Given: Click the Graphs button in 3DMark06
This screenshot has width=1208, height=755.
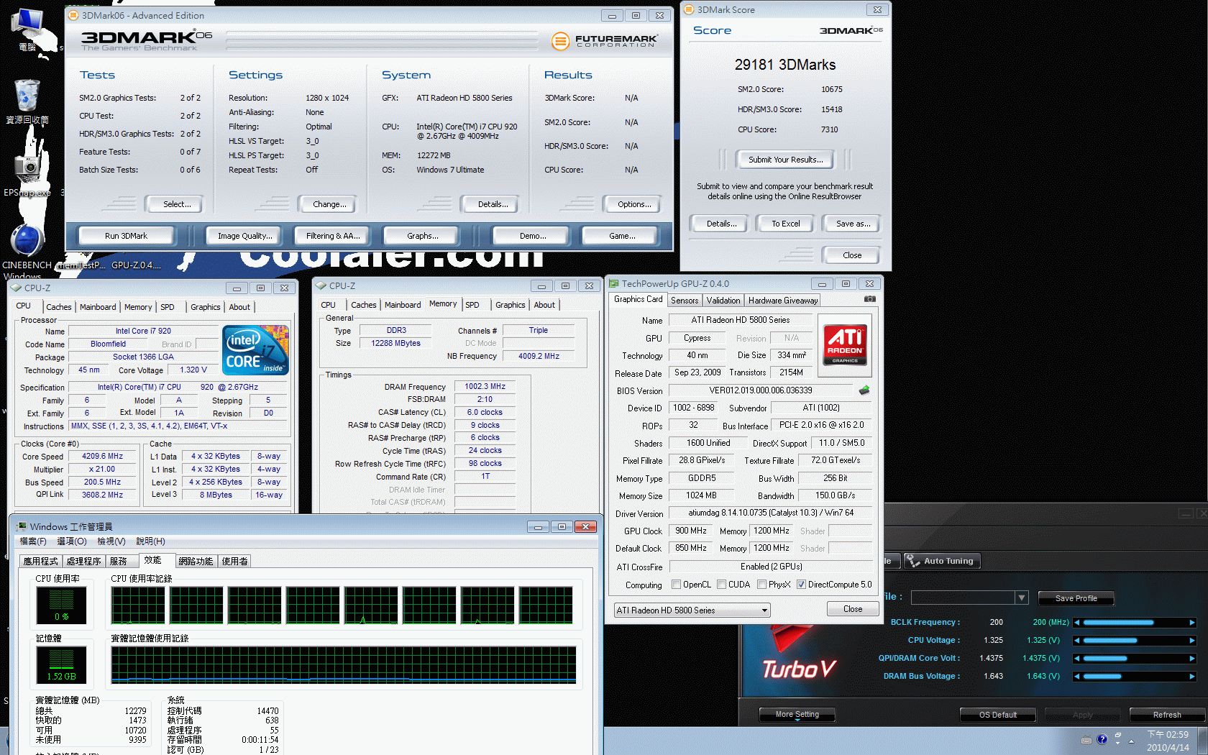Looking at the screenshot, I should tap(423, 236).
